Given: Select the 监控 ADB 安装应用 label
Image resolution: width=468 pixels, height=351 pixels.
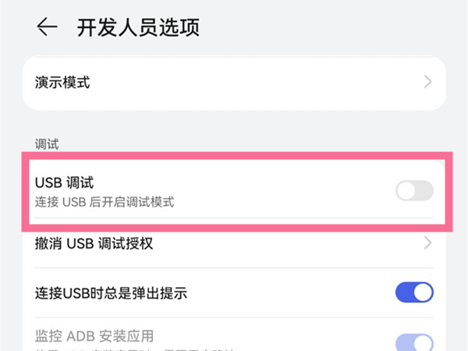Looking at the screenshot, I should (x=94, y=336).
